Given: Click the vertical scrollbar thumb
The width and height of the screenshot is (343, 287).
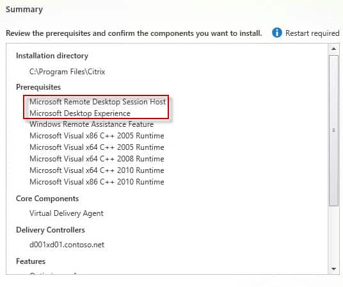Looking at the screenshot, I should point(333,131).
